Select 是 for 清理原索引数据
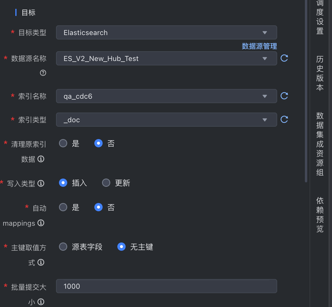The width and height of the screenshot is (332, 307). coord(63,143)
